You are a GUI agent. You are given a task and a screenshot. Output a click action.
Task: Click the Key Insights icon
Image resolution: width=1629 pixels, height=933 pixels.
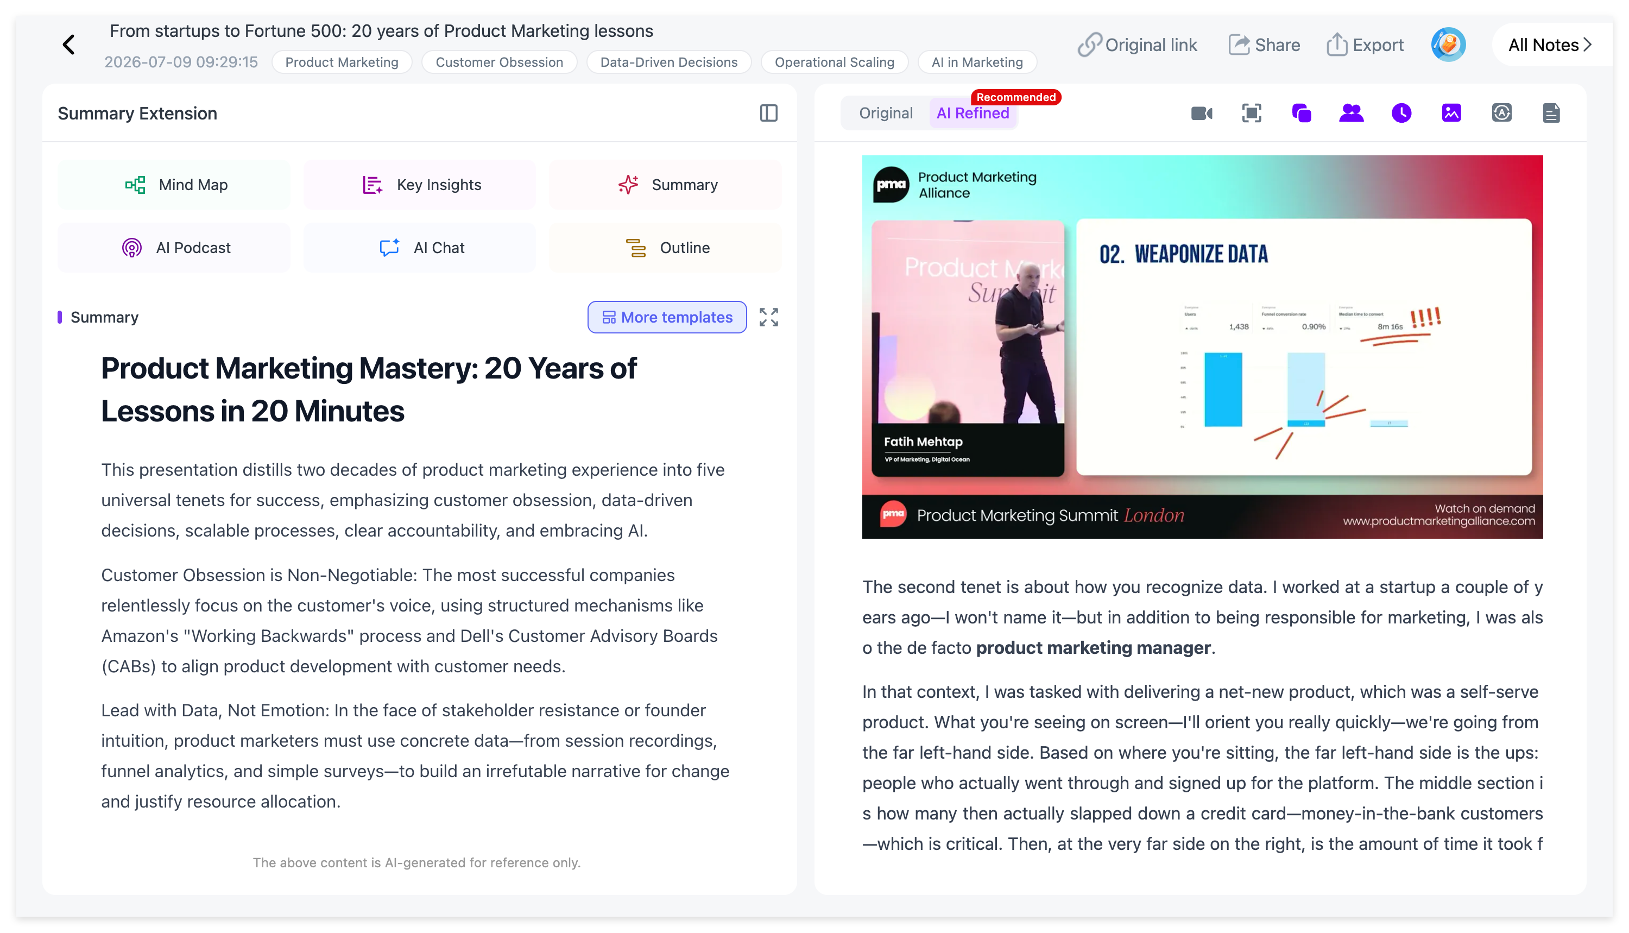[x=372, y=185]
